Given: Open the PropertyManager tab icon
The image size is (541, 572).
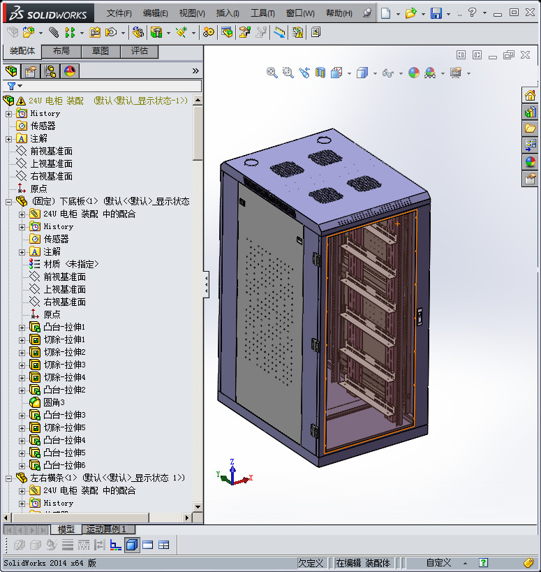Looking at the screenshot, I should (x=31, y=71).
